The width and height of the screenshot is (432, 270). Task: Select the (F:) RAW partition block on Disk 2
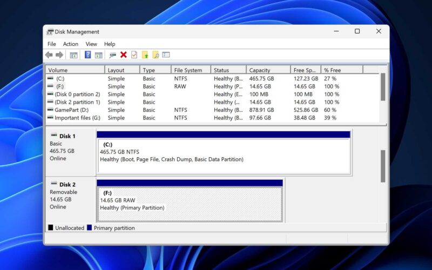(190, 204)
